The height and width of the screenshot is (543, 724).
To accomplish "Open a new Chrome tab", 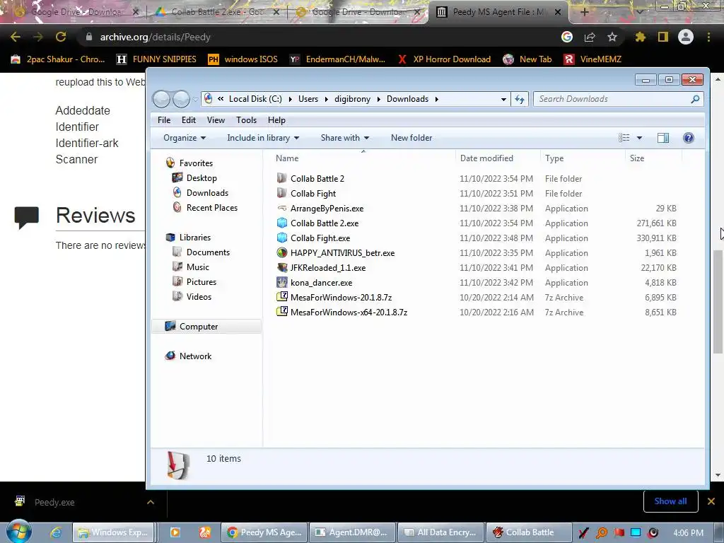I will 584,12.
